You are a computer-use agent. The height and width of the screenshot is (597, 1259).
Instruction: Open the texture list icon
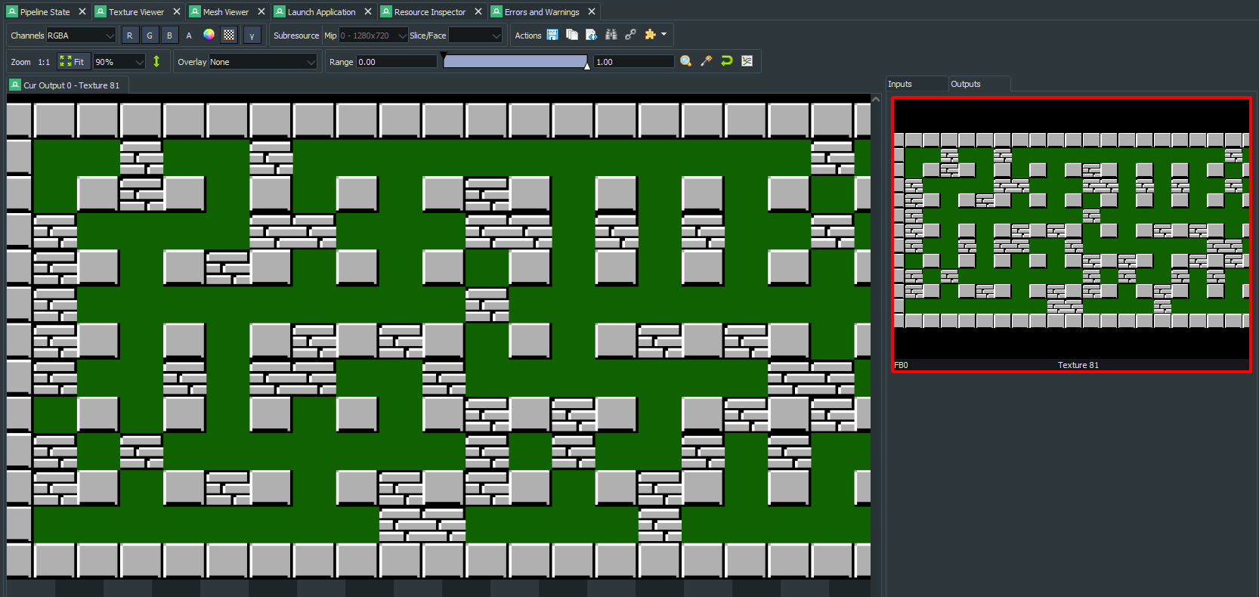click(x=572, y=35)
